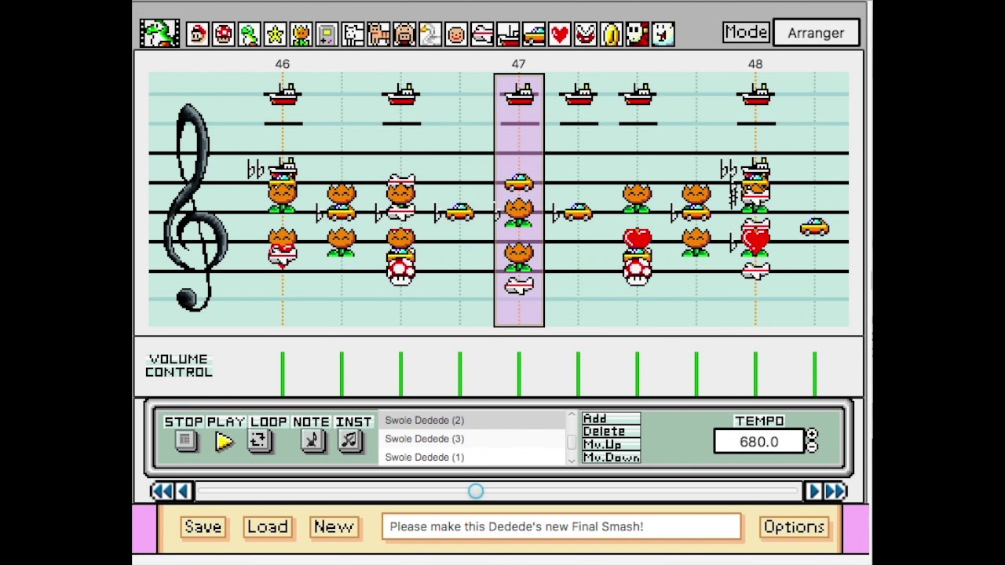
Task: Jump far left with double left arrow
Action: (162, 491)
